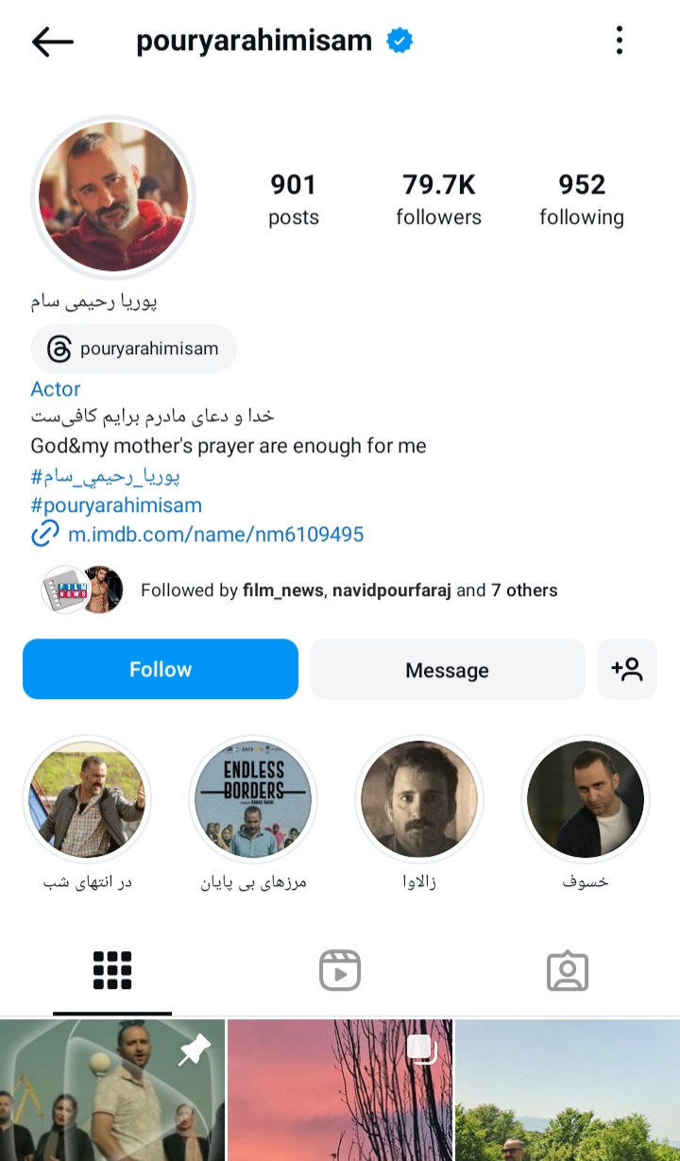Open the m.imdb.com profile link

(215, 535)
